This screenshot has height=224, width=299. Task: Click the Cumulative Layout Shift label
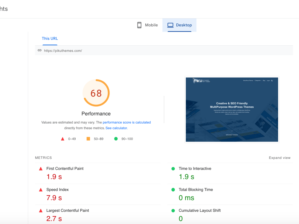(x=200, y=211)
